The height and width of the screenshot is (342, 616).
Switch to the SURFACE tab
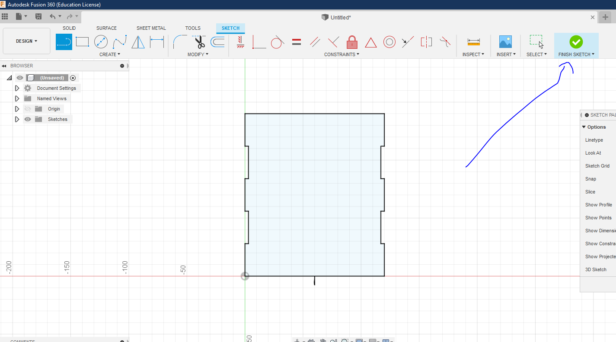106,28
